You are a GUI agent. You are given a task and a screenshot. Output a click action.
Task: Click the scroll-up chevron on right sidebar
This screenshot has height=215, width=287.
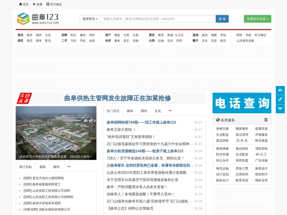(280, 89)
